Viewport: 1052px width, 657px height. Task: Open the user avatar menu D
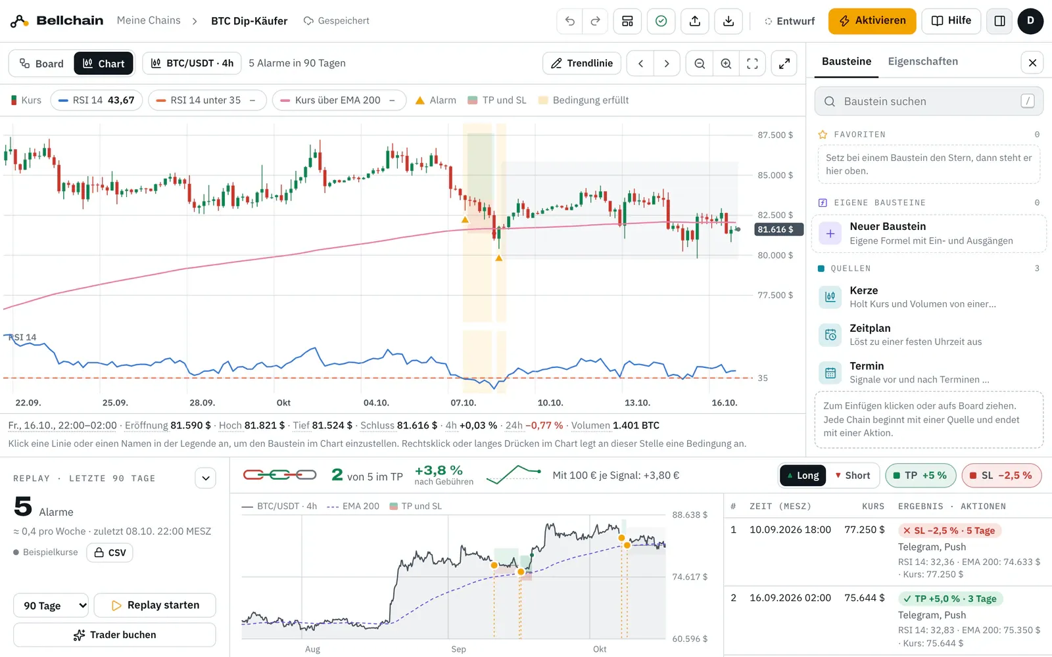[x=1030, y=21]
